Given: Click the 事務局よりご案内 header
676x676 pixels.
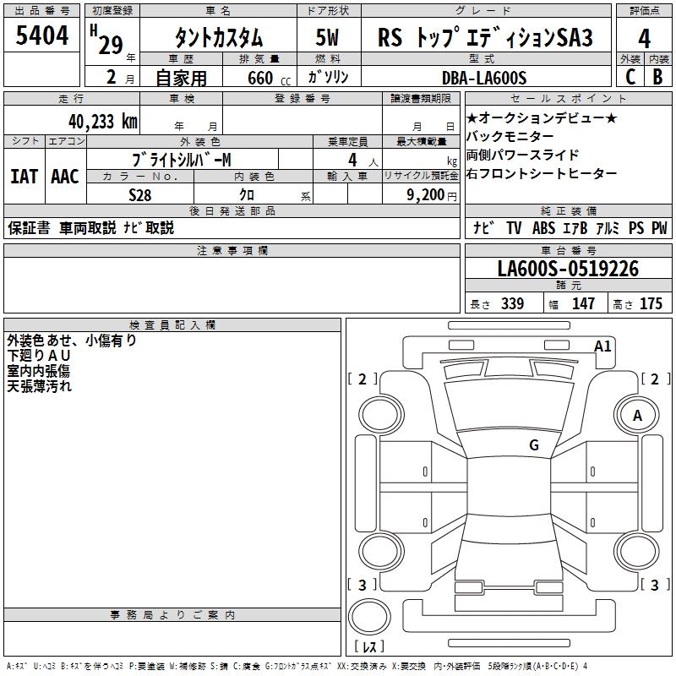Looking at the screenshot, I should point(172,615).
